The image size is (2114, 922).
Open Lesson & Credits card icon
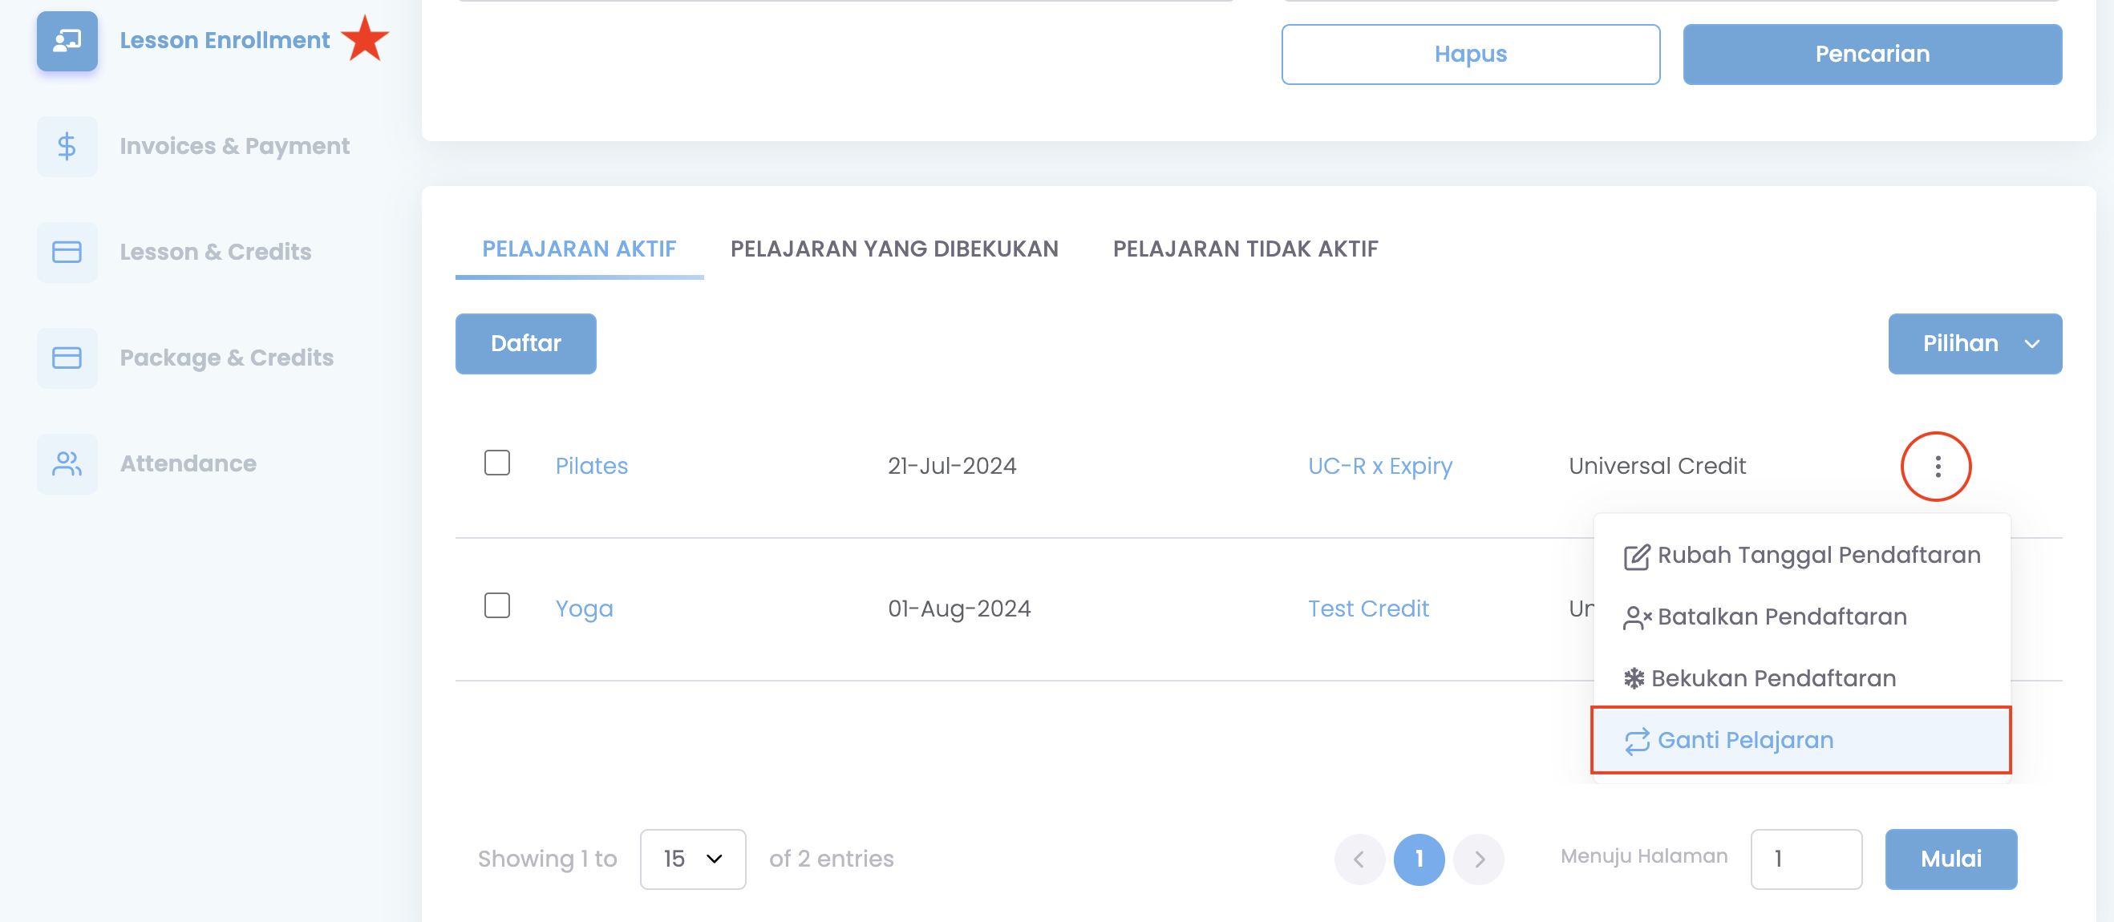coord(67,252)
